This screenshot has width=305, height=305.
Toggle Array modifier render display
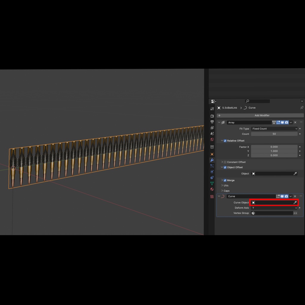coord(287,122)
